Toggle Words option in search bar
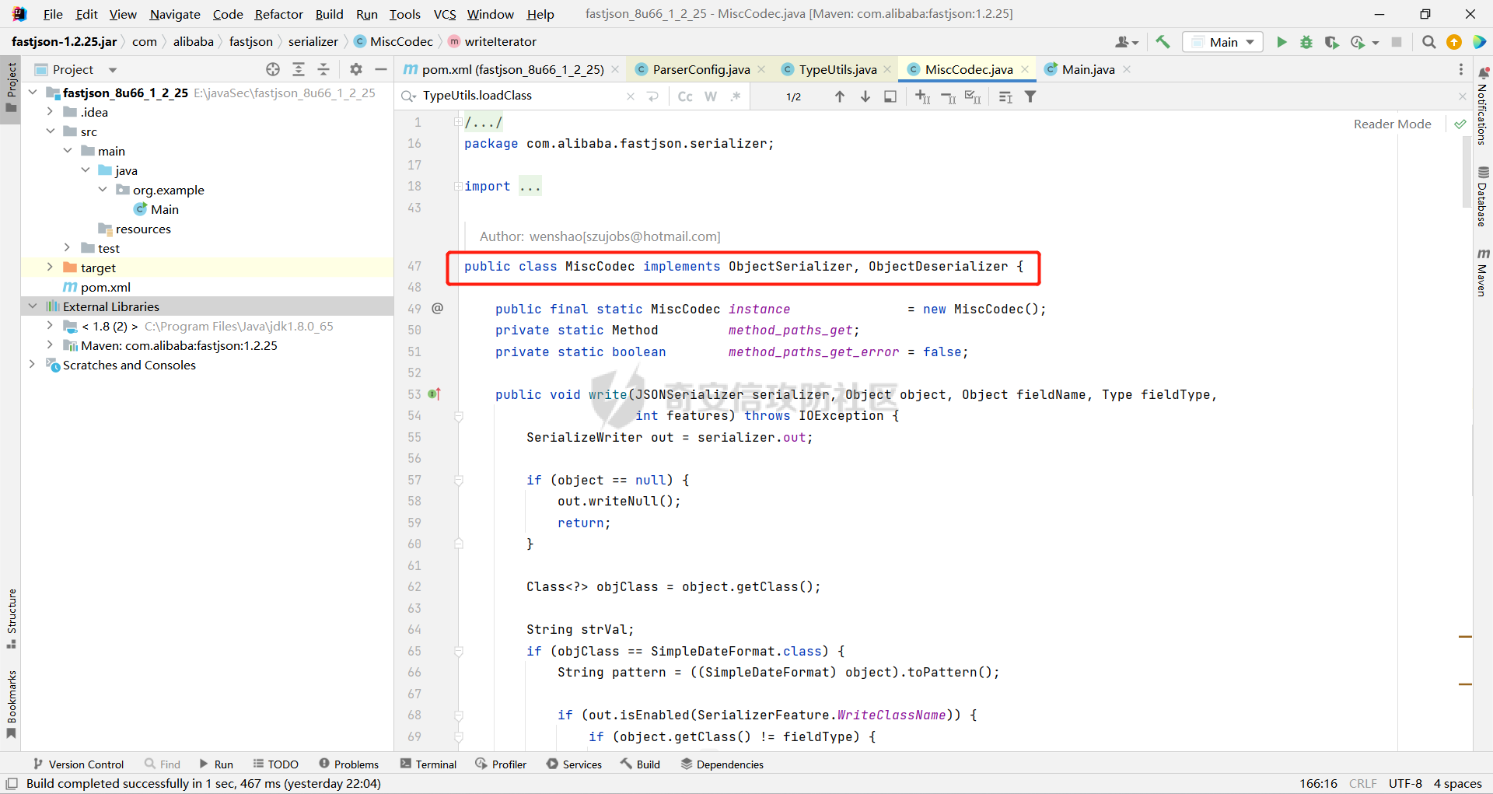Screen dimensions: 1493x794 710,96
